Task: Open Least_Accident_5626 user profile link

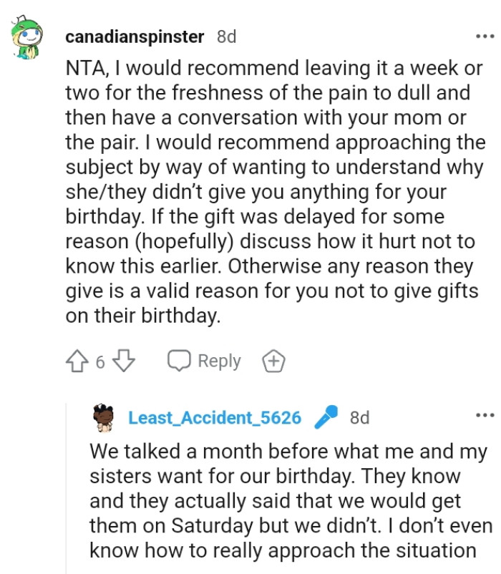Action: (x=215, y=417)
